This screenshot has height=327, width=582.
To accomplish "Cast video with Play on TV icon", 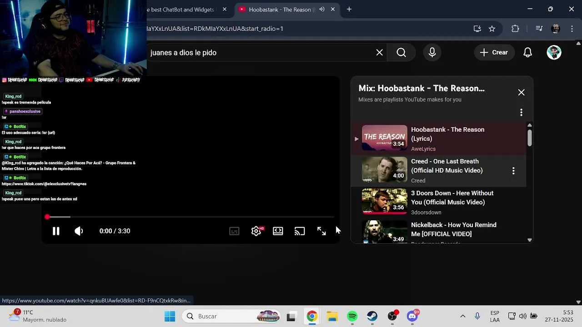I will (300, 231).
